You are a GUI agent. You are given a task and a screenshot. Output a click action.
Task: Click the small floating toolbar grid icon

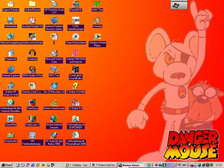pos(176,6)
